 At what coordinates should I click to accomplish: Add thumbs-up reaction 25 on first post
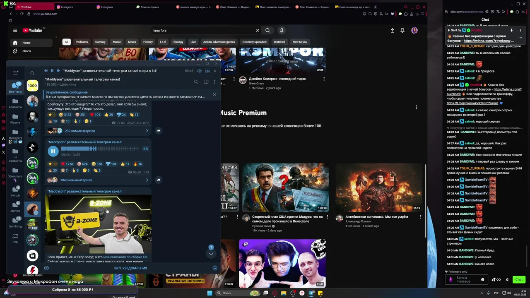(108, 115)
